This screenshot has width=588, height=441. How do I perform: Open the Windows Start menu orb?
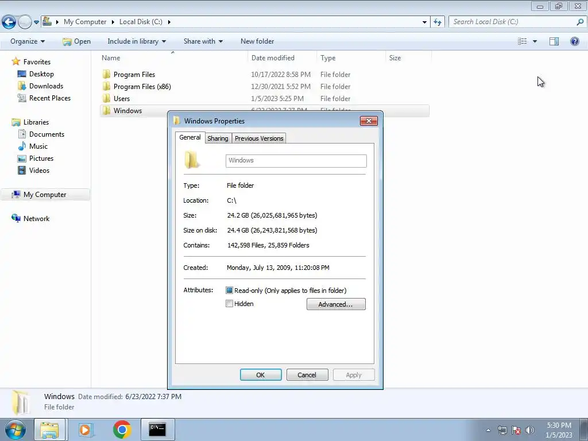tap(15, 430)
